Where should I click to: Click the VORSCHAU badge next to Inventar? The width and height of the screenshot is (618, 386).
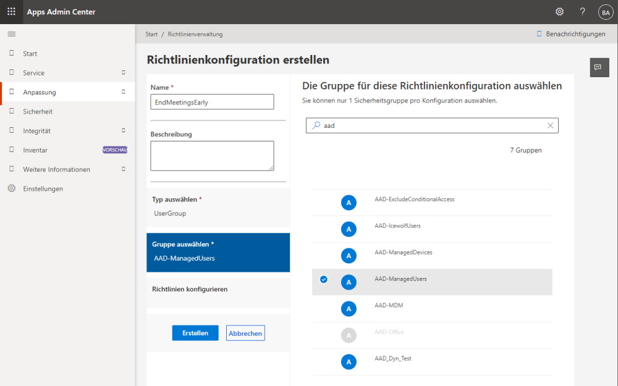(x=115, y=149)
